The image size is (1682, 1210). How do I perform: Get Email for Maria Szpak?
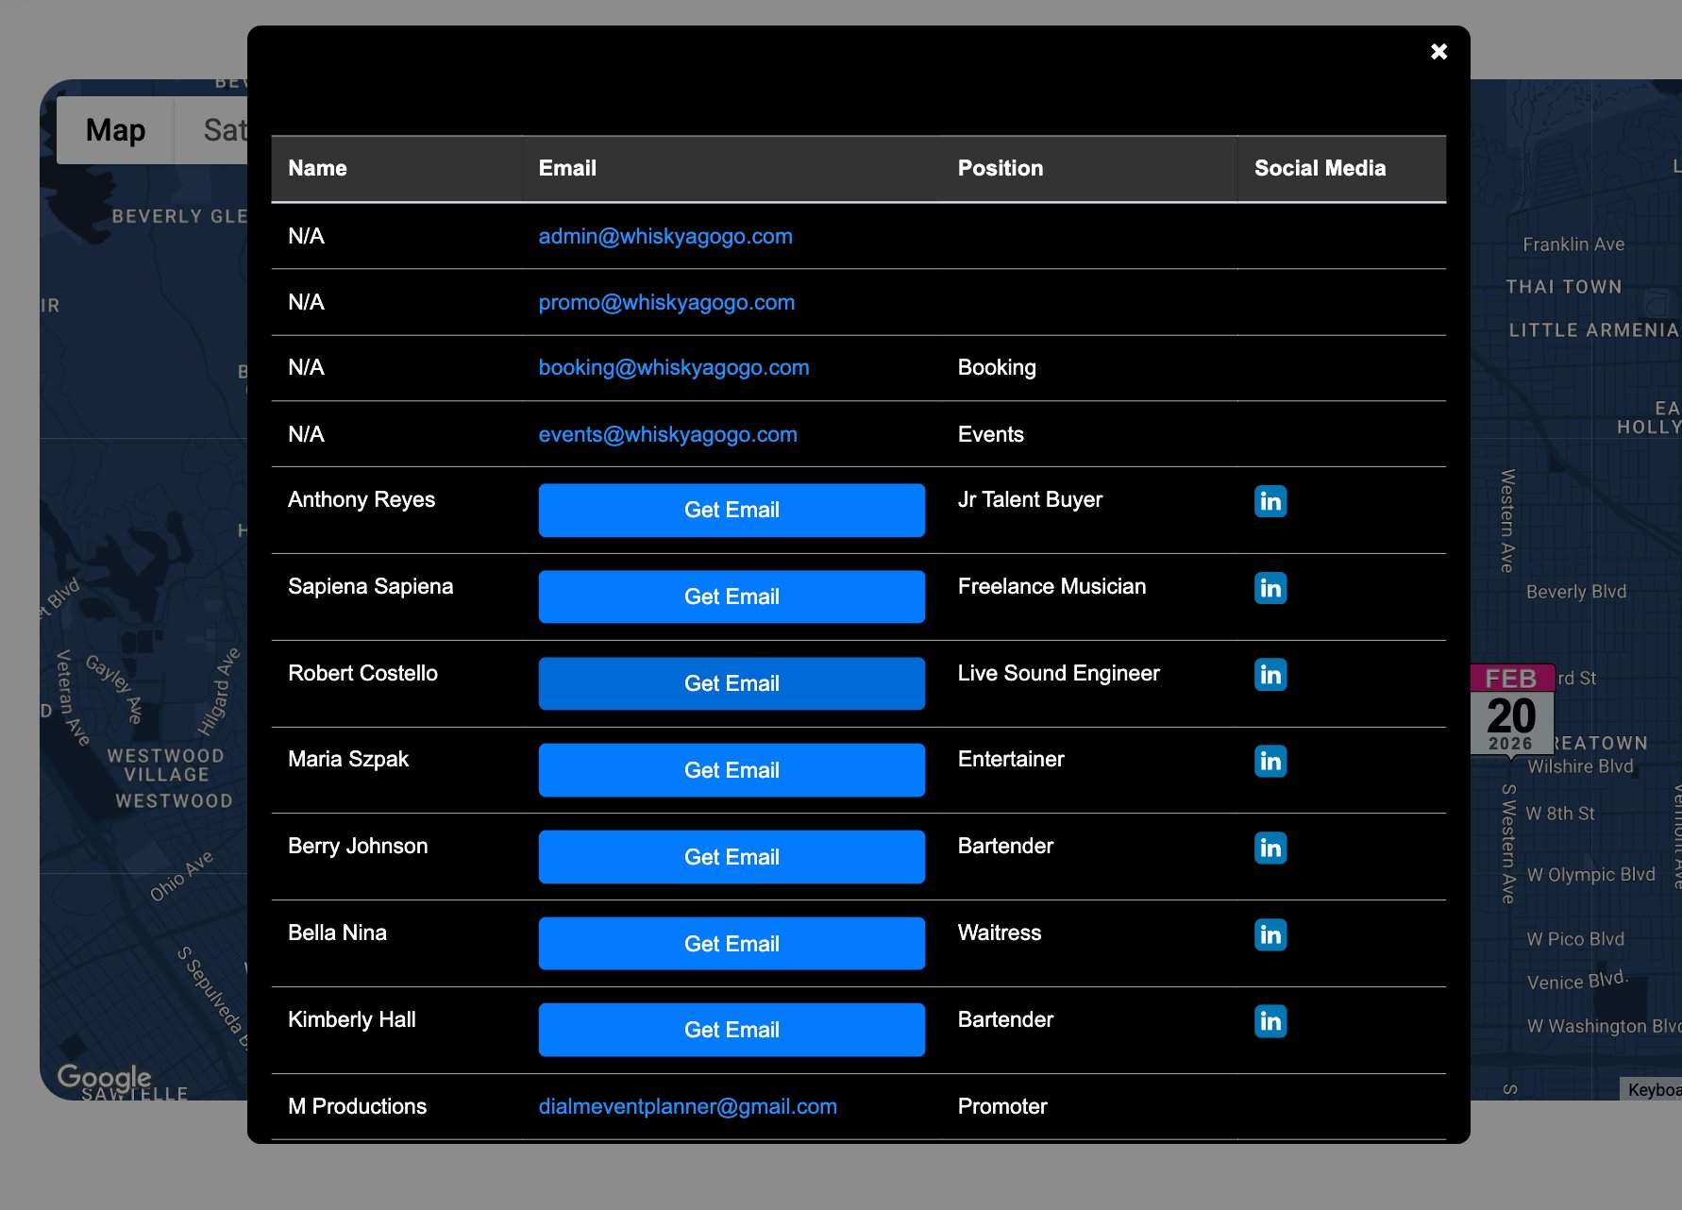tap(732, 770)
